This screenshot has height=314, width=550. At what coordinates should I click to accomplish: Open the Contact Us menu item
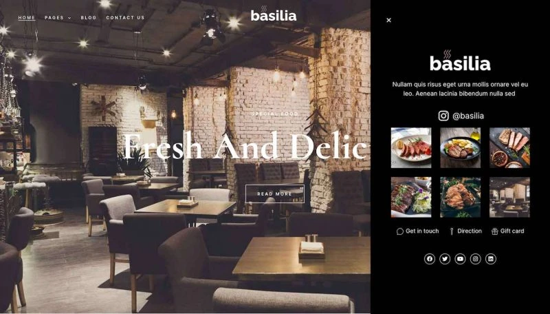click(x=125, y=18)
